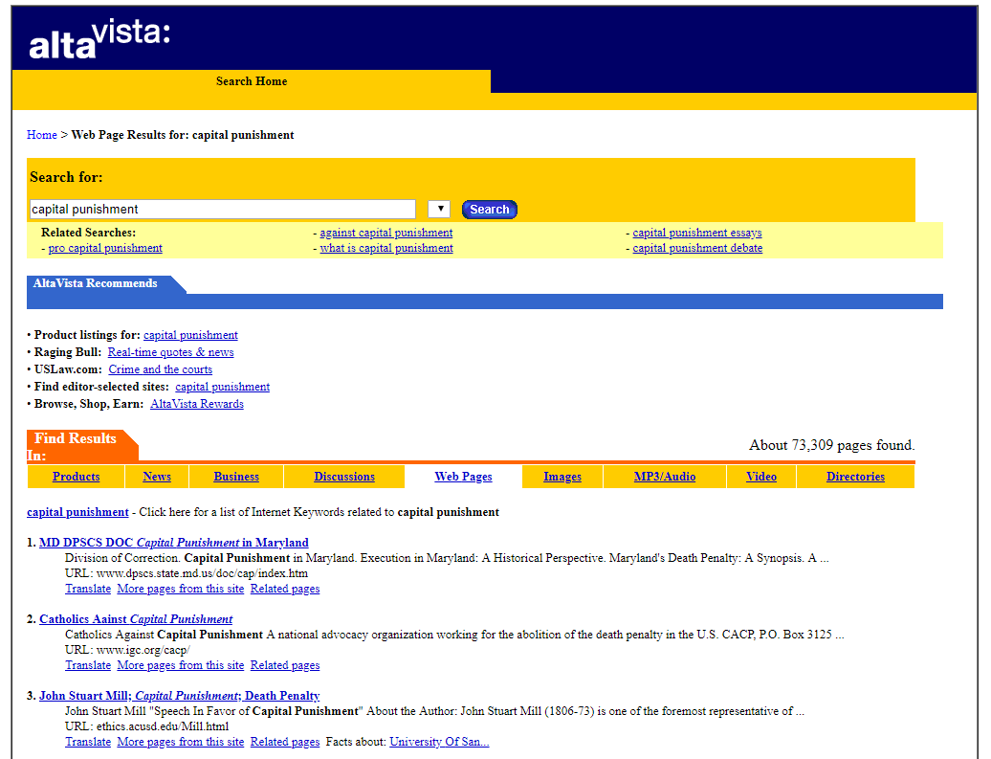This screenshot has height=759, width=991.
Task: Open 'Crime and the courts' link
Action: coord(161,368)
